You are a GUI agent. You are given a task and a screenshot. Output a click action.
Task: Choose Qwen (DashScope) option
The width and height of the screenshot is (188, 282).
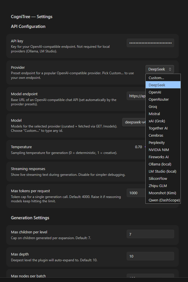(x=163, y=200)
